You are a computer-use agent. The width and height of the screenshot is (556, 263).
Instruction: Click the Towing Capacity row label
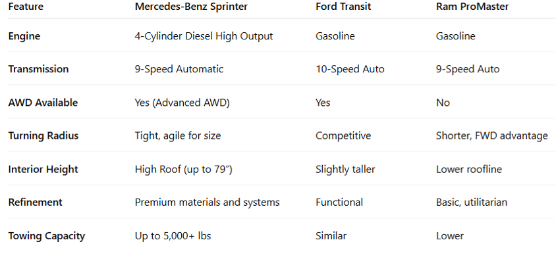tap(47, 235)
